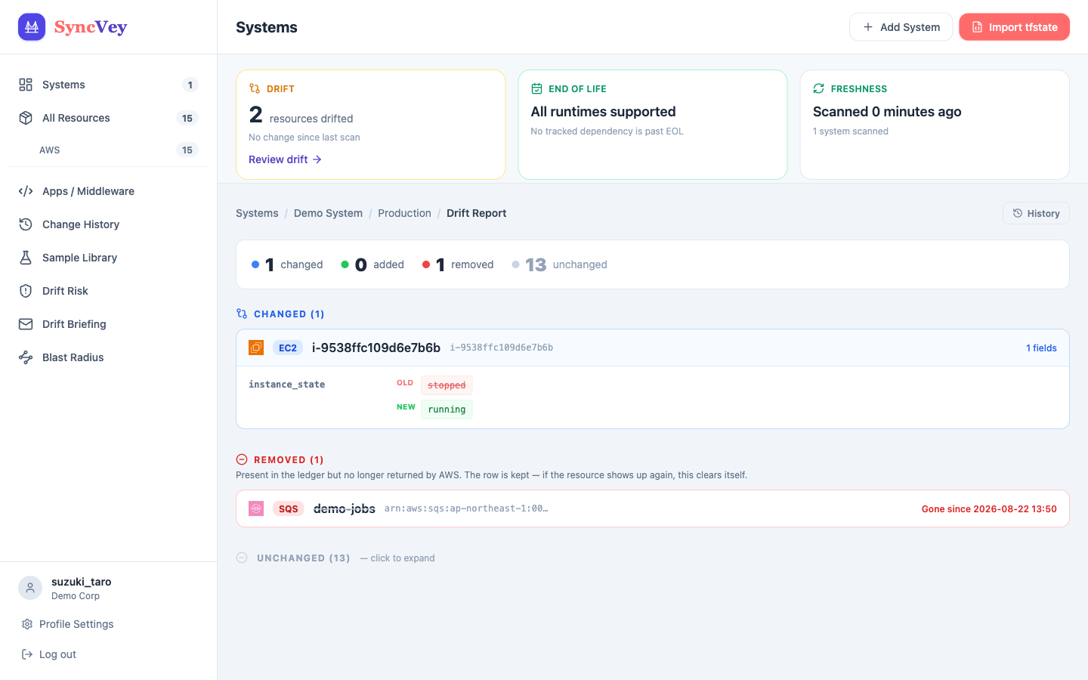Click the 1 fields label
The width and height of the screenshot is (1088, 680).
tap(1041, 348)
